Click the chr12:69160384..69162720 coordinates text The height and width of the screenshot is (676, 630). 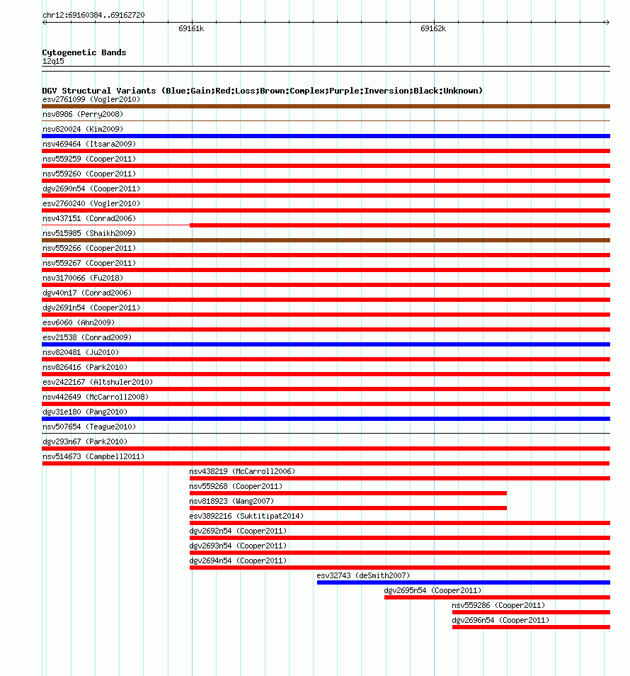click(93, 15)
